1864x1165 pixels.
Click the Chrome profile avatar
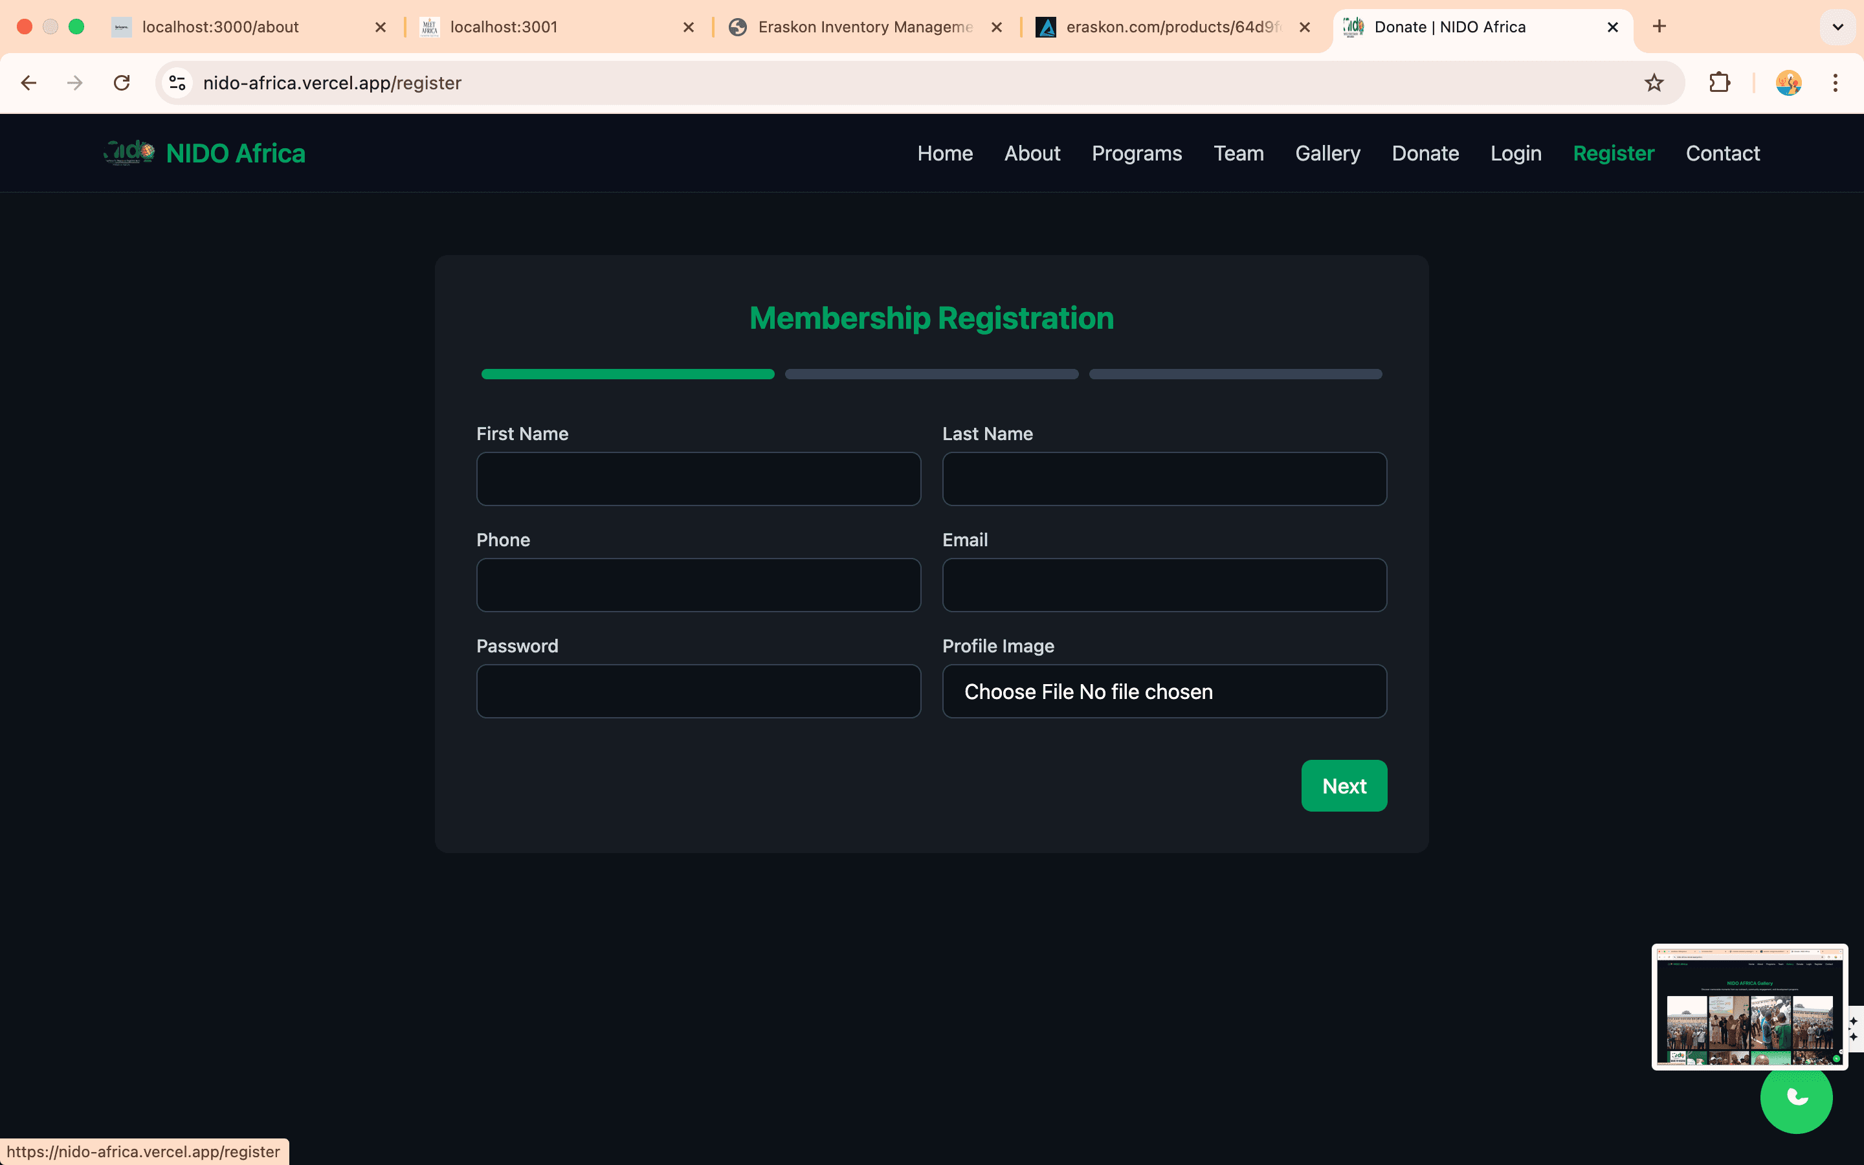click(x=1788, y=82)
